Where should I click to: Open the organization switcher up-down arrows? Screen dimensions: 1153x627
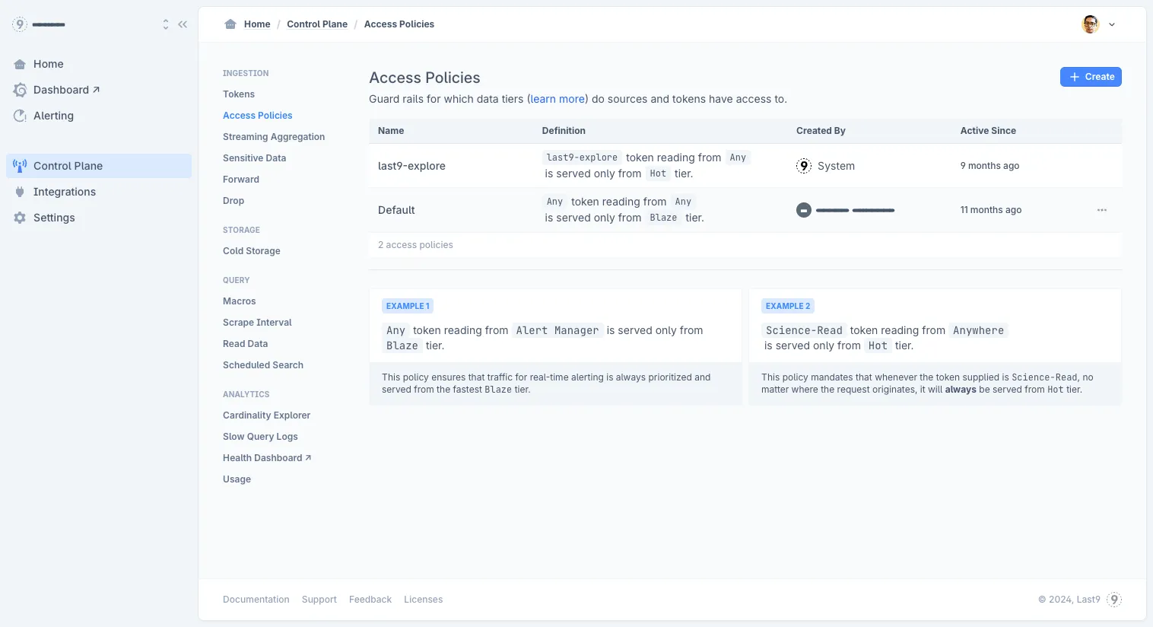(x=166, y=24)
